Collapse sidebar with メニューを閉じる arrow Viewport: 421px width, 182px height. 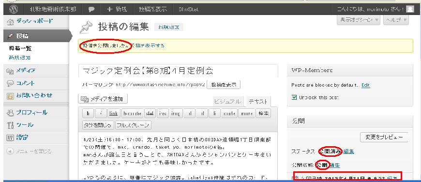[x=10, y=152]
